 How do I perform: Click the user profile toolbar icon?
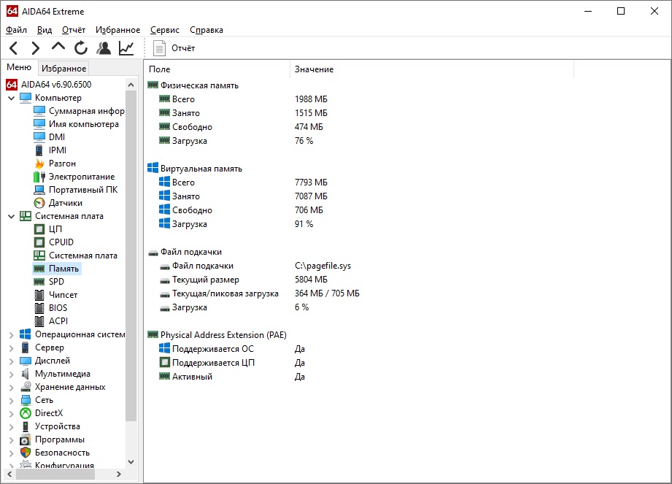coord(104,48)
